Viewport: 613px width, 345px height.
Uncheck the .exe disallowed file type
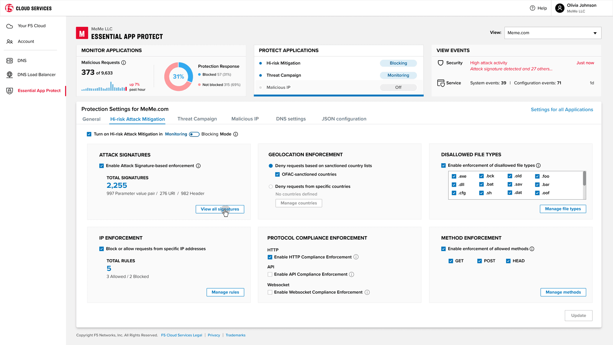(454, 176)
